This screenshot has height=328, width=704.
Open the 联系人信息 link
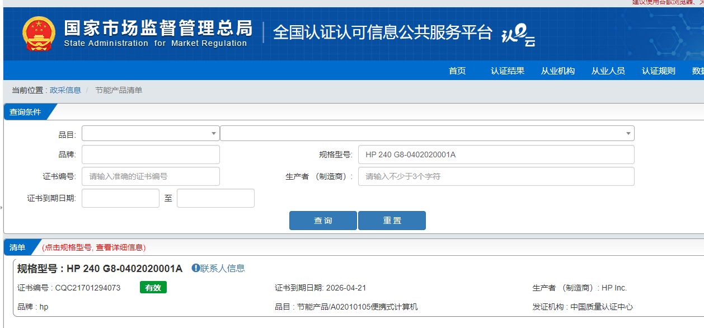click(223, 268)
